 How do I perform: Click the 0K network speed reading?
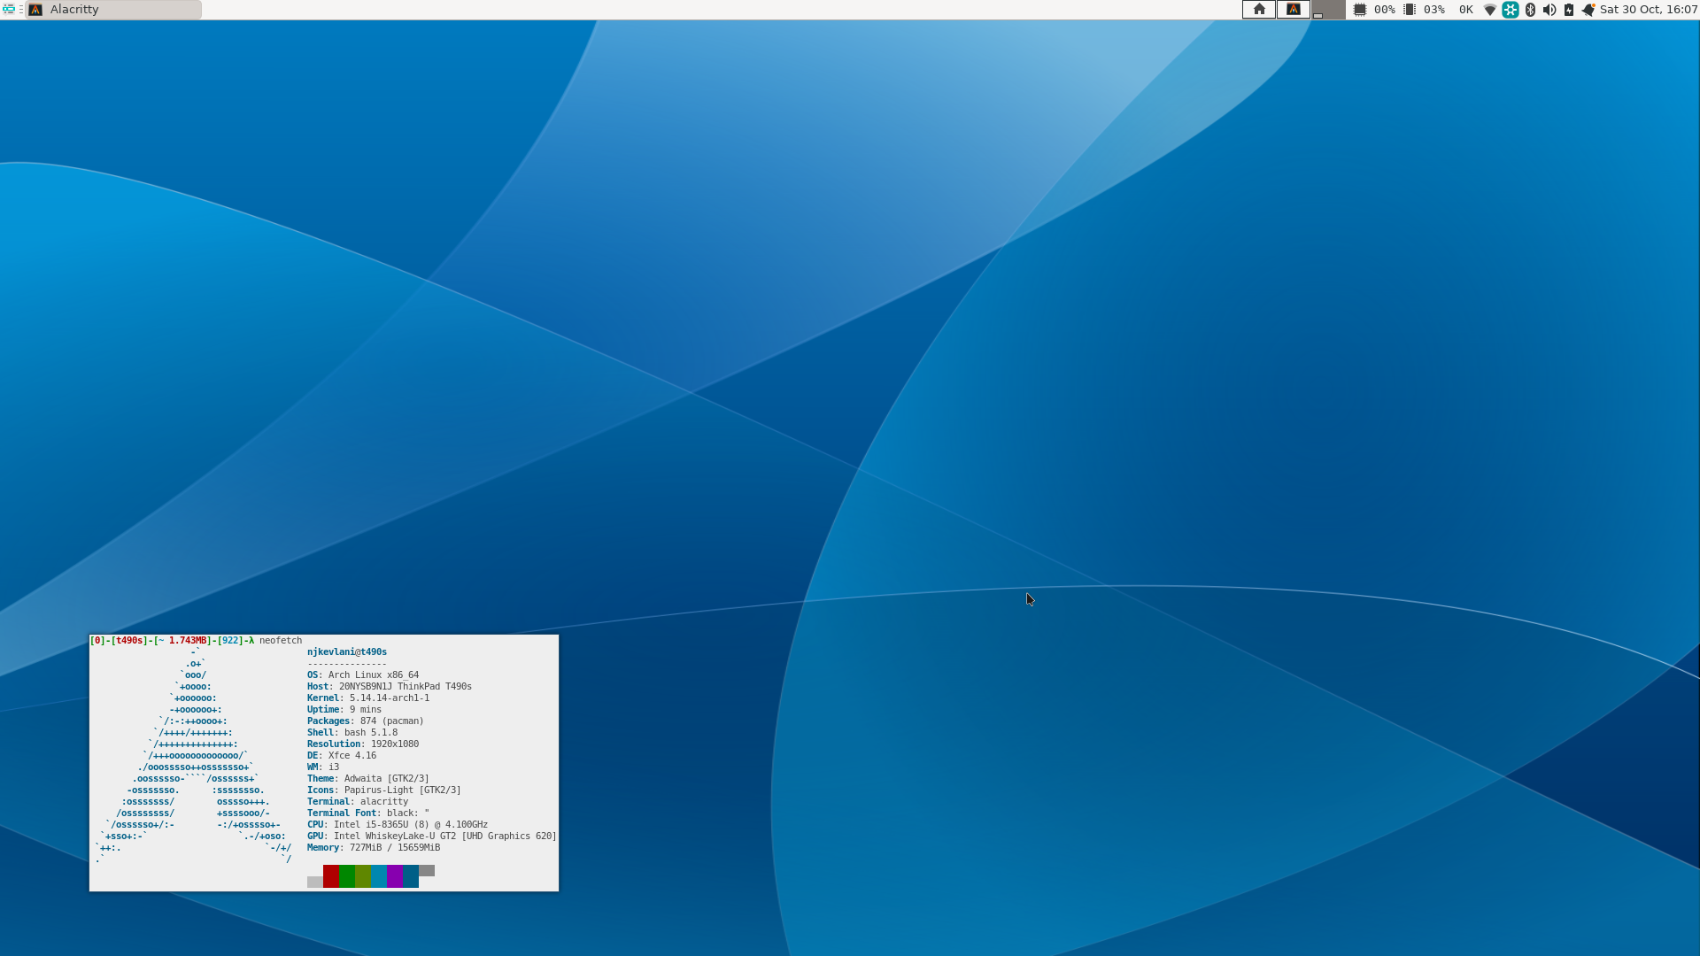(1466, 10)
